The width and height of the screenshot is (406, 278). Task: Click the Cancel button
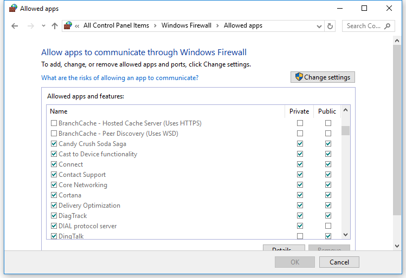339,262
